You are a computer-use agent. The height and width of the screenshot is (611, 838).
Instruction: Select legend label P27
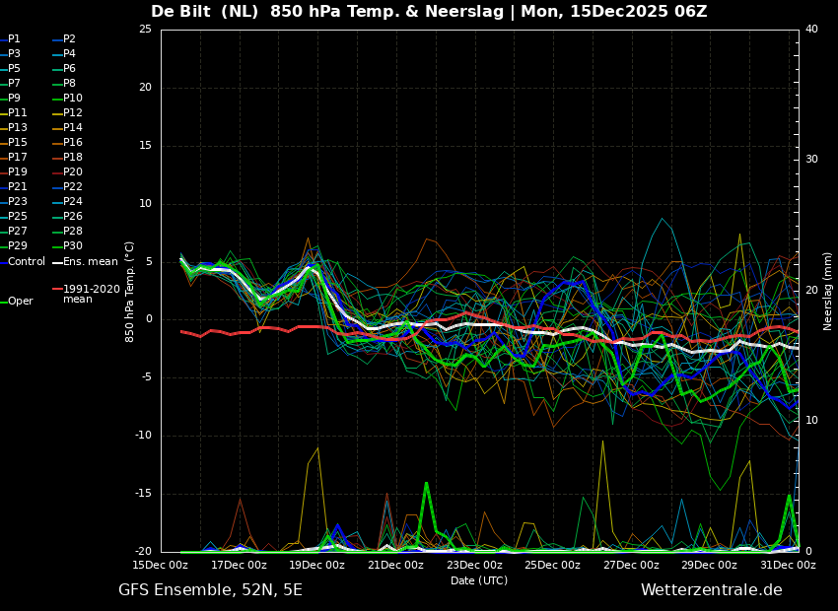pyautogui.click(x=17, y=232)
